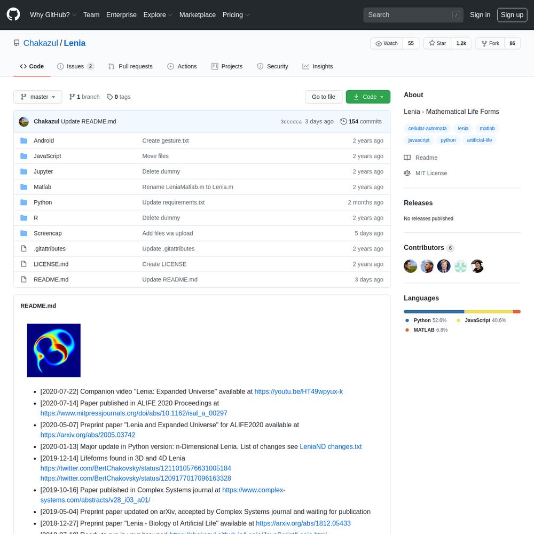Open the Chakazul owner link
534x534 pixels.
pos(41,43)
